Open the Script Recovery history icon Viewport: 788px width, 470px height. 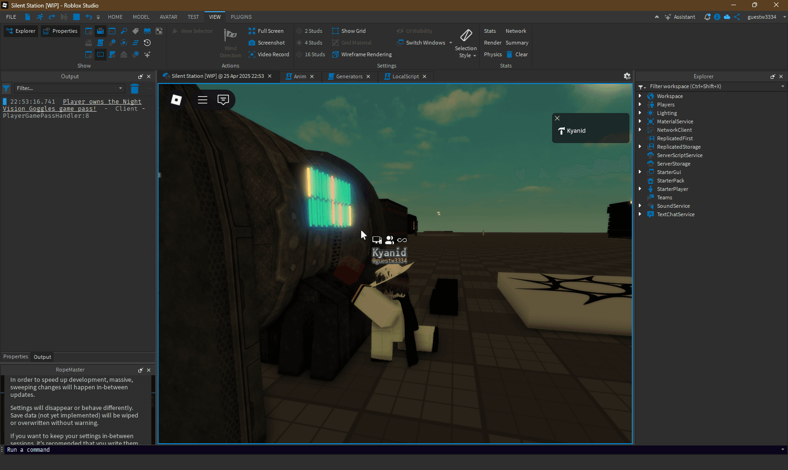pos(147,43)
